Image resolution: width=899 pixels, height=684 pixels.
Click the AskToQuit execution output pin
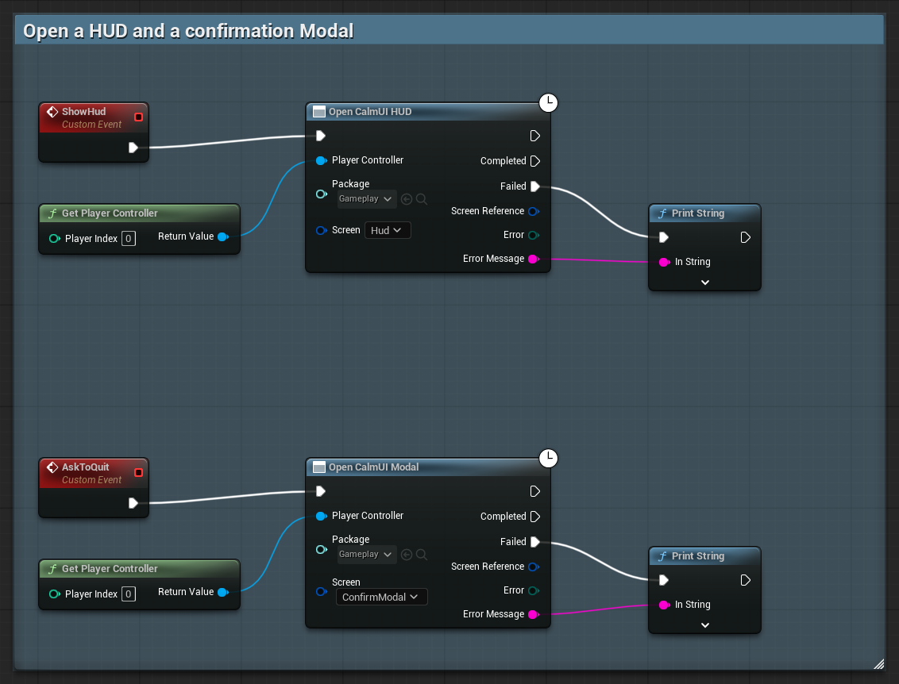click(x=133, y=503)
